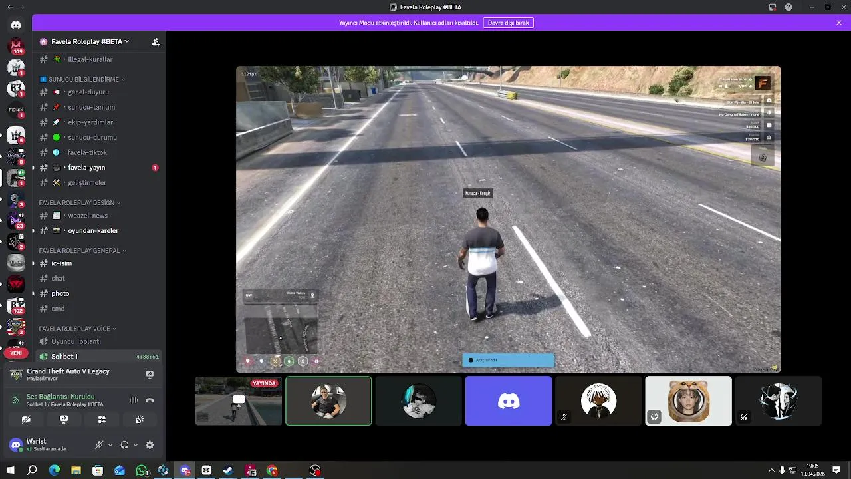The width and height of the screenshot is (851, 479).
Task: Open Discord direct messages home icon
Action: pos(16,25)
